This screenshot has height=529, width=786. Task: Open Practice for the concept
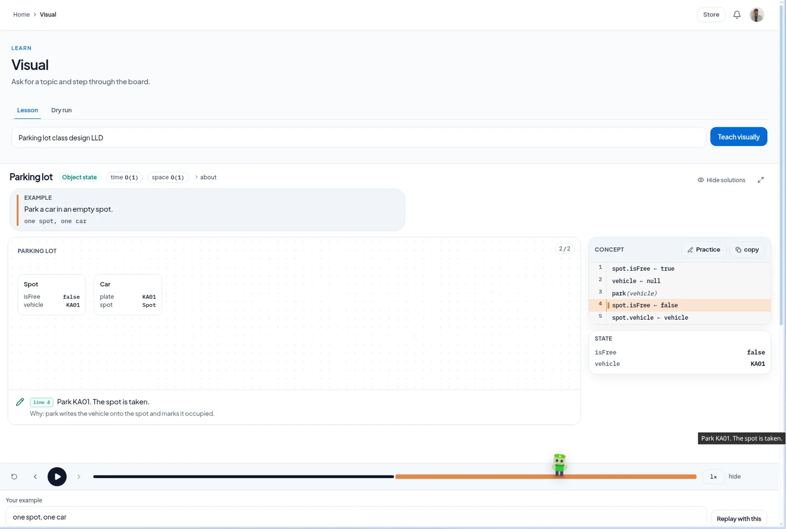point(703,250)
